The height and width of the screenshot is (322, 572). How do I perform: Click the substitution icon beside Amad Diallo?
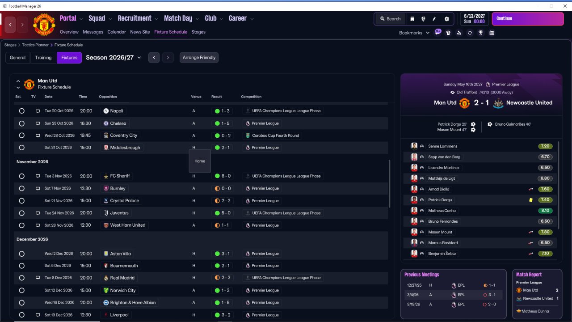[531, 189]
